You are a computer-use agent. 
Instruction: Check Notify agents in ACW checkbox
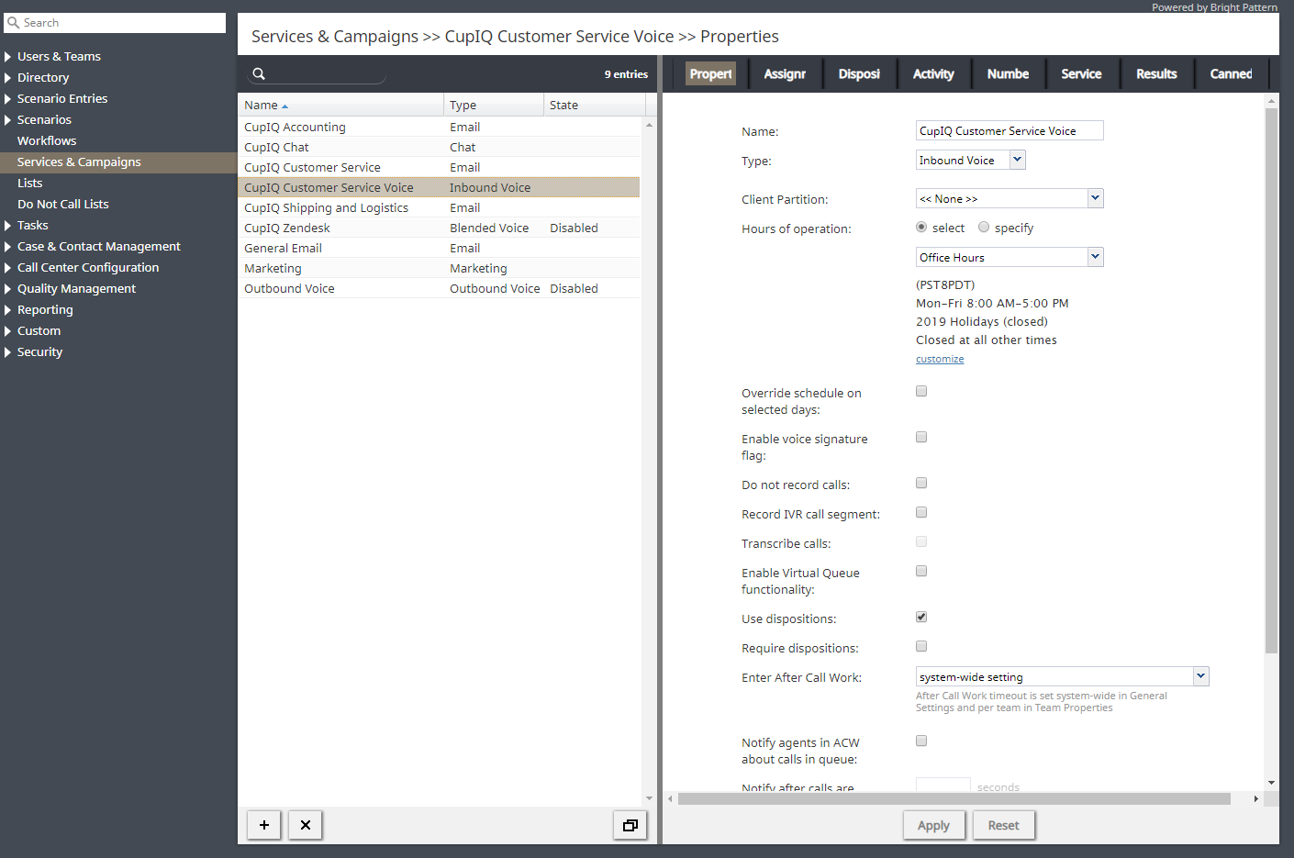tap(921, 741)
